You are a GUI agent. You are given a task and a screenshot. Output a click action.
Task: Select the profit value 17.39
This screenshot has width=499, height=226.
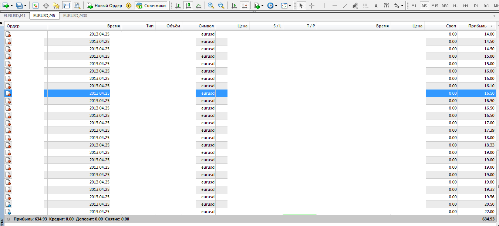point(489,130)
